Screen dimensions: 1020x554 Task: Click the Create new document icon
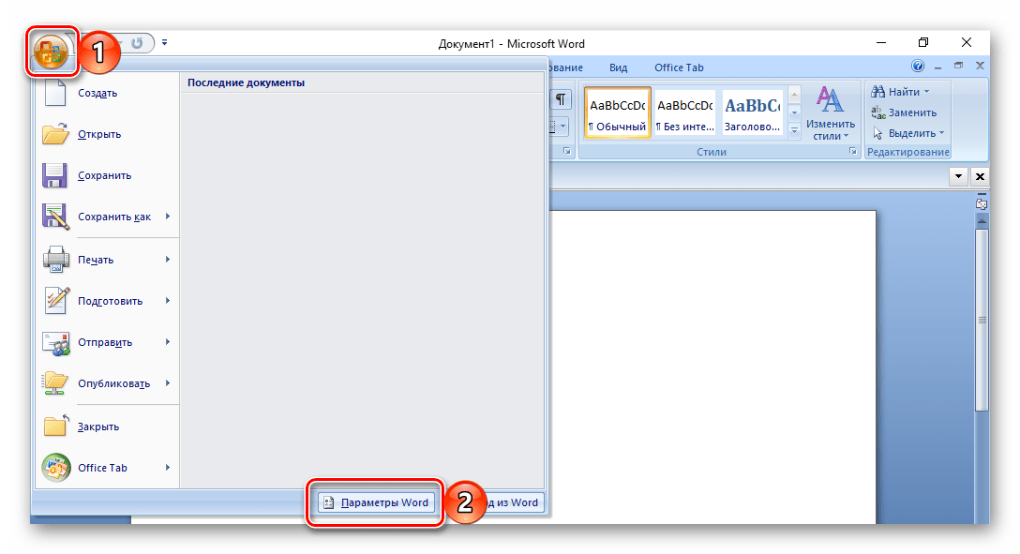55,93
